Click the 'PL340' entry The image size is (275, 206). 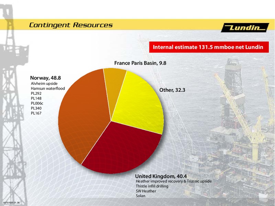(36, 108)
